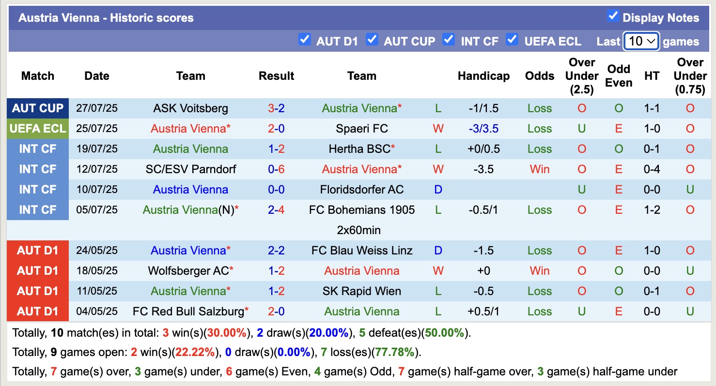This screenshot has height=386, width=716.
Task: Disable the INT CF filter checkbox
Action: tap(449, 39)
